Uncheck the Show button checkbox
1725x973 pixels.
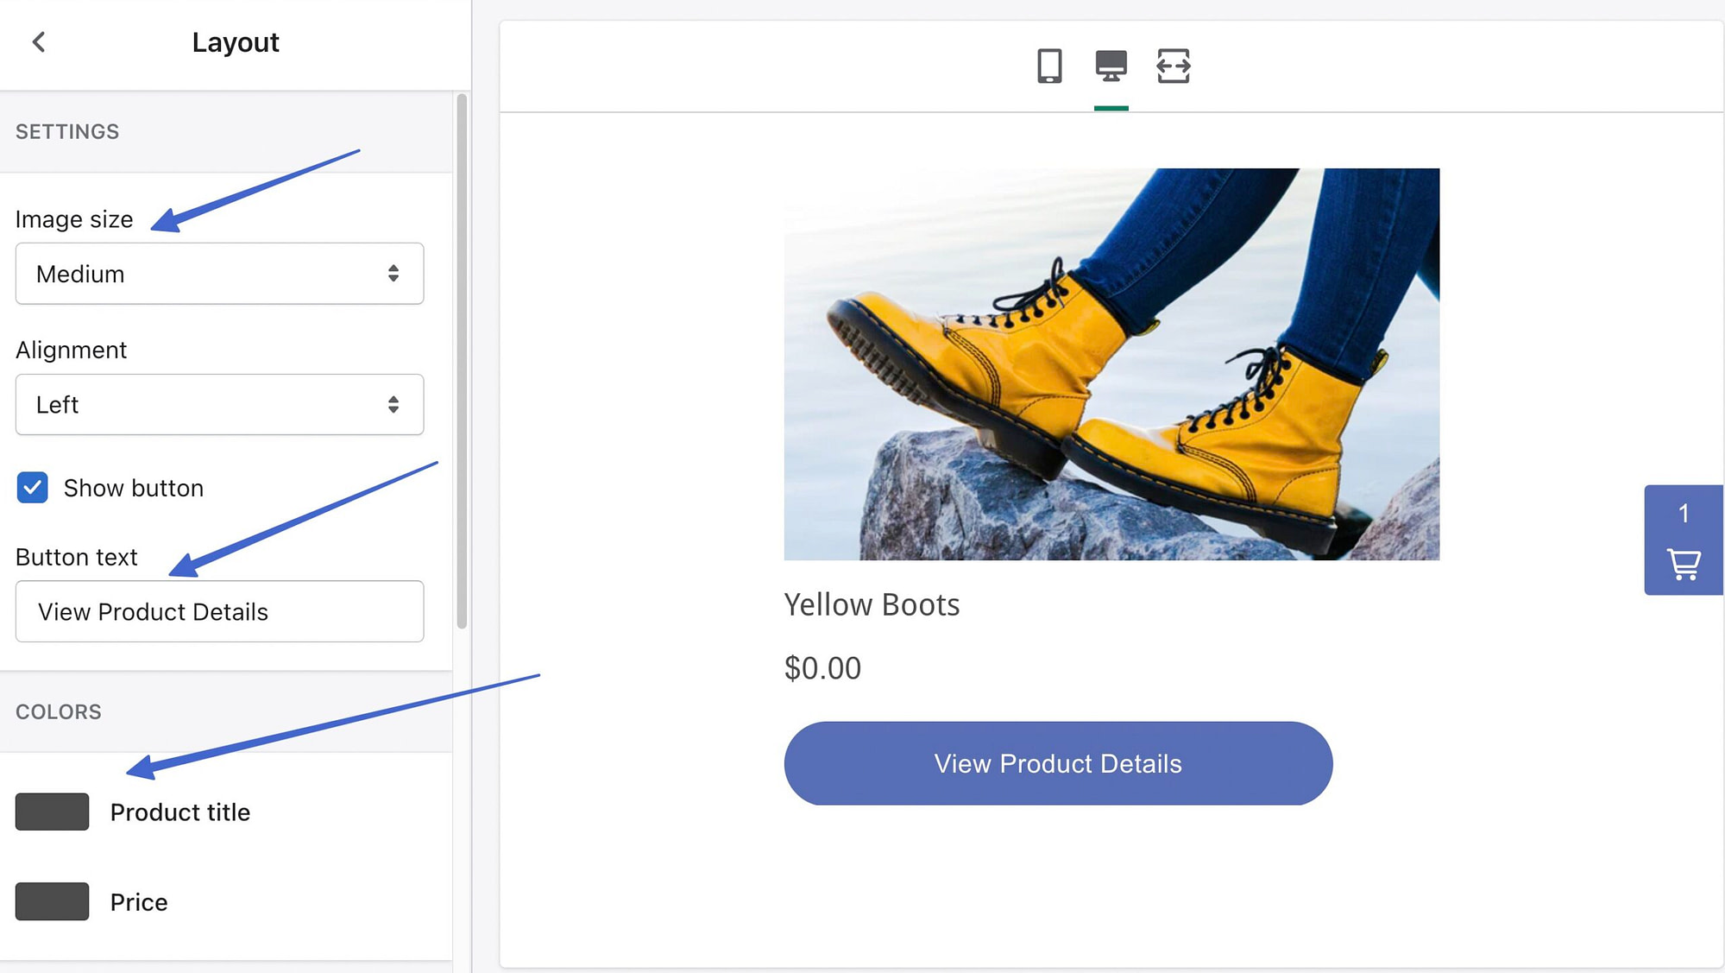click(33, 488)
